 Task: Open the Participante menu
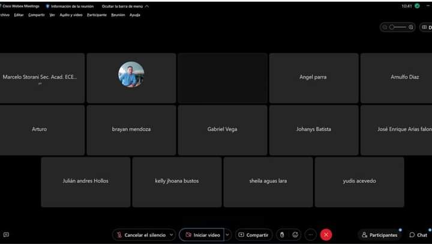click(x=97, y=15)
